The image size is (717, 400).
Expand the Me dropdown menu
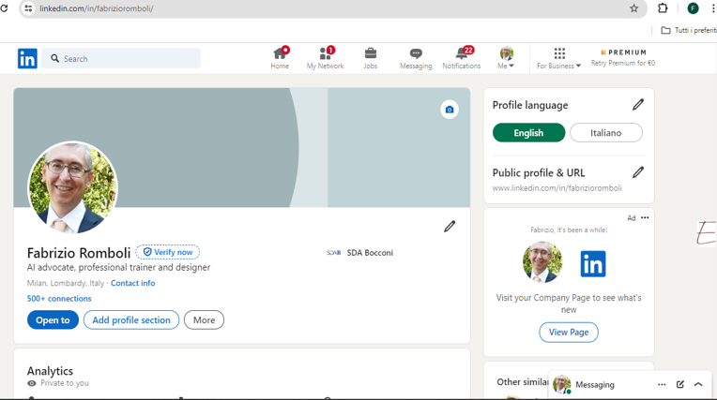coord(506,59)
